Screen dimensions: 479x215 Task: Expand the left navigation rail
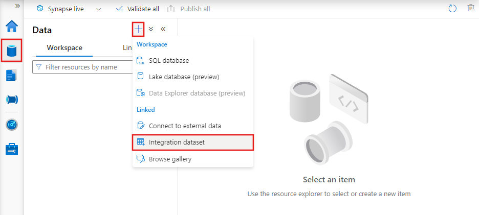pyautogui.click(x=17, y=6)
